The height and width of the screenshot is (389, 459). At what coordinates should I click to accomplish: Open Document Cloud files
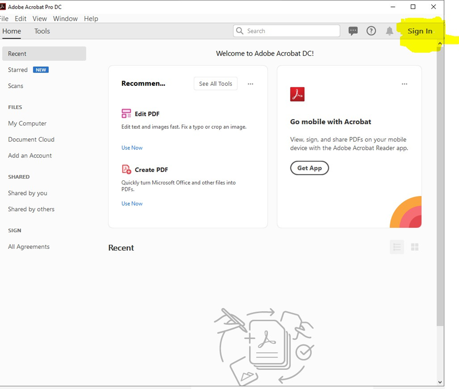pyautogui.click(x=31, y=140)
